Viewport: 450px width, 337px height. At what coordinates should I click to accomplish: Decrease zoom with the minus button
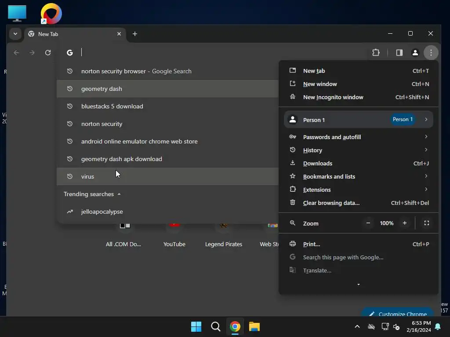coord(368,223)
